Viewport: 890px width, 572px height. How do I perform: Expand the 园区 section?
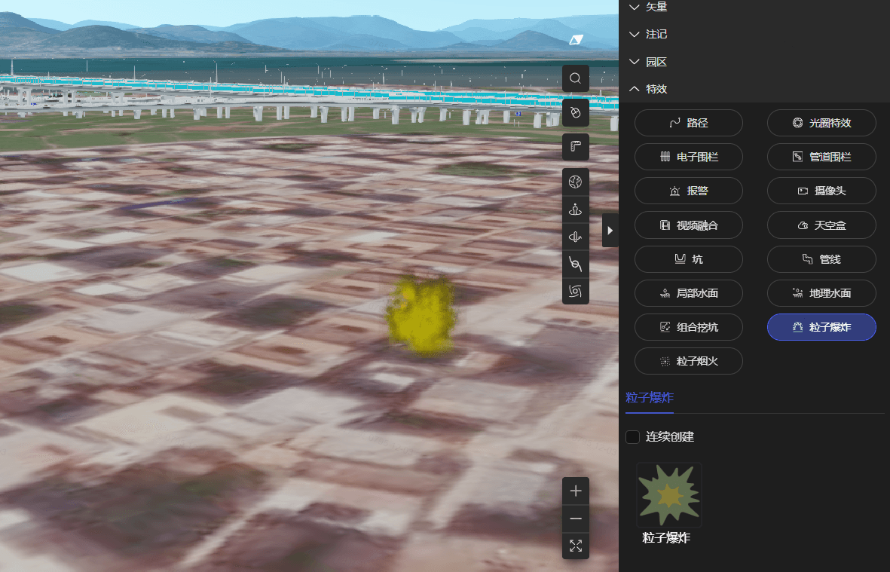(648, 62)
